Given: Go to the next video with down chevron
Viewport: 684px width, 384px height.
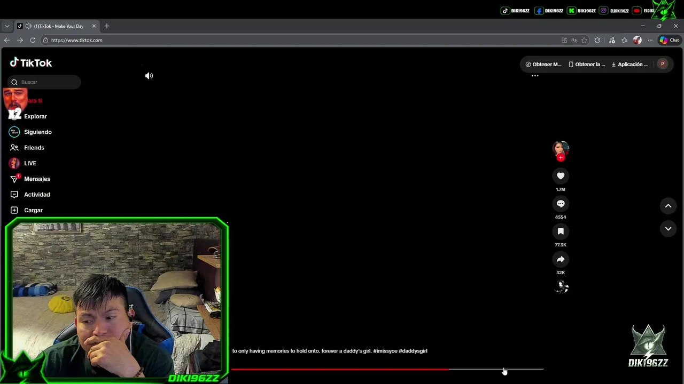Looking at the screenshot, I should [668, 229].
